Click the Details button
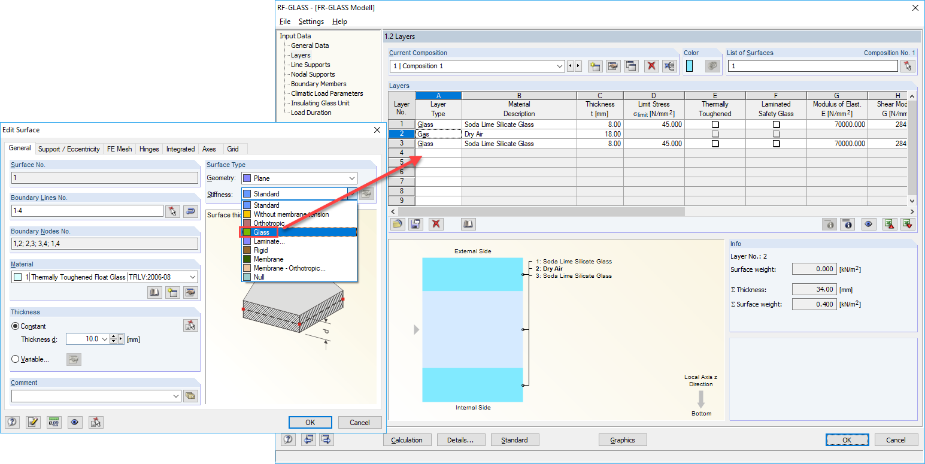Screen dimensions: 925x464 click(461, 439)
